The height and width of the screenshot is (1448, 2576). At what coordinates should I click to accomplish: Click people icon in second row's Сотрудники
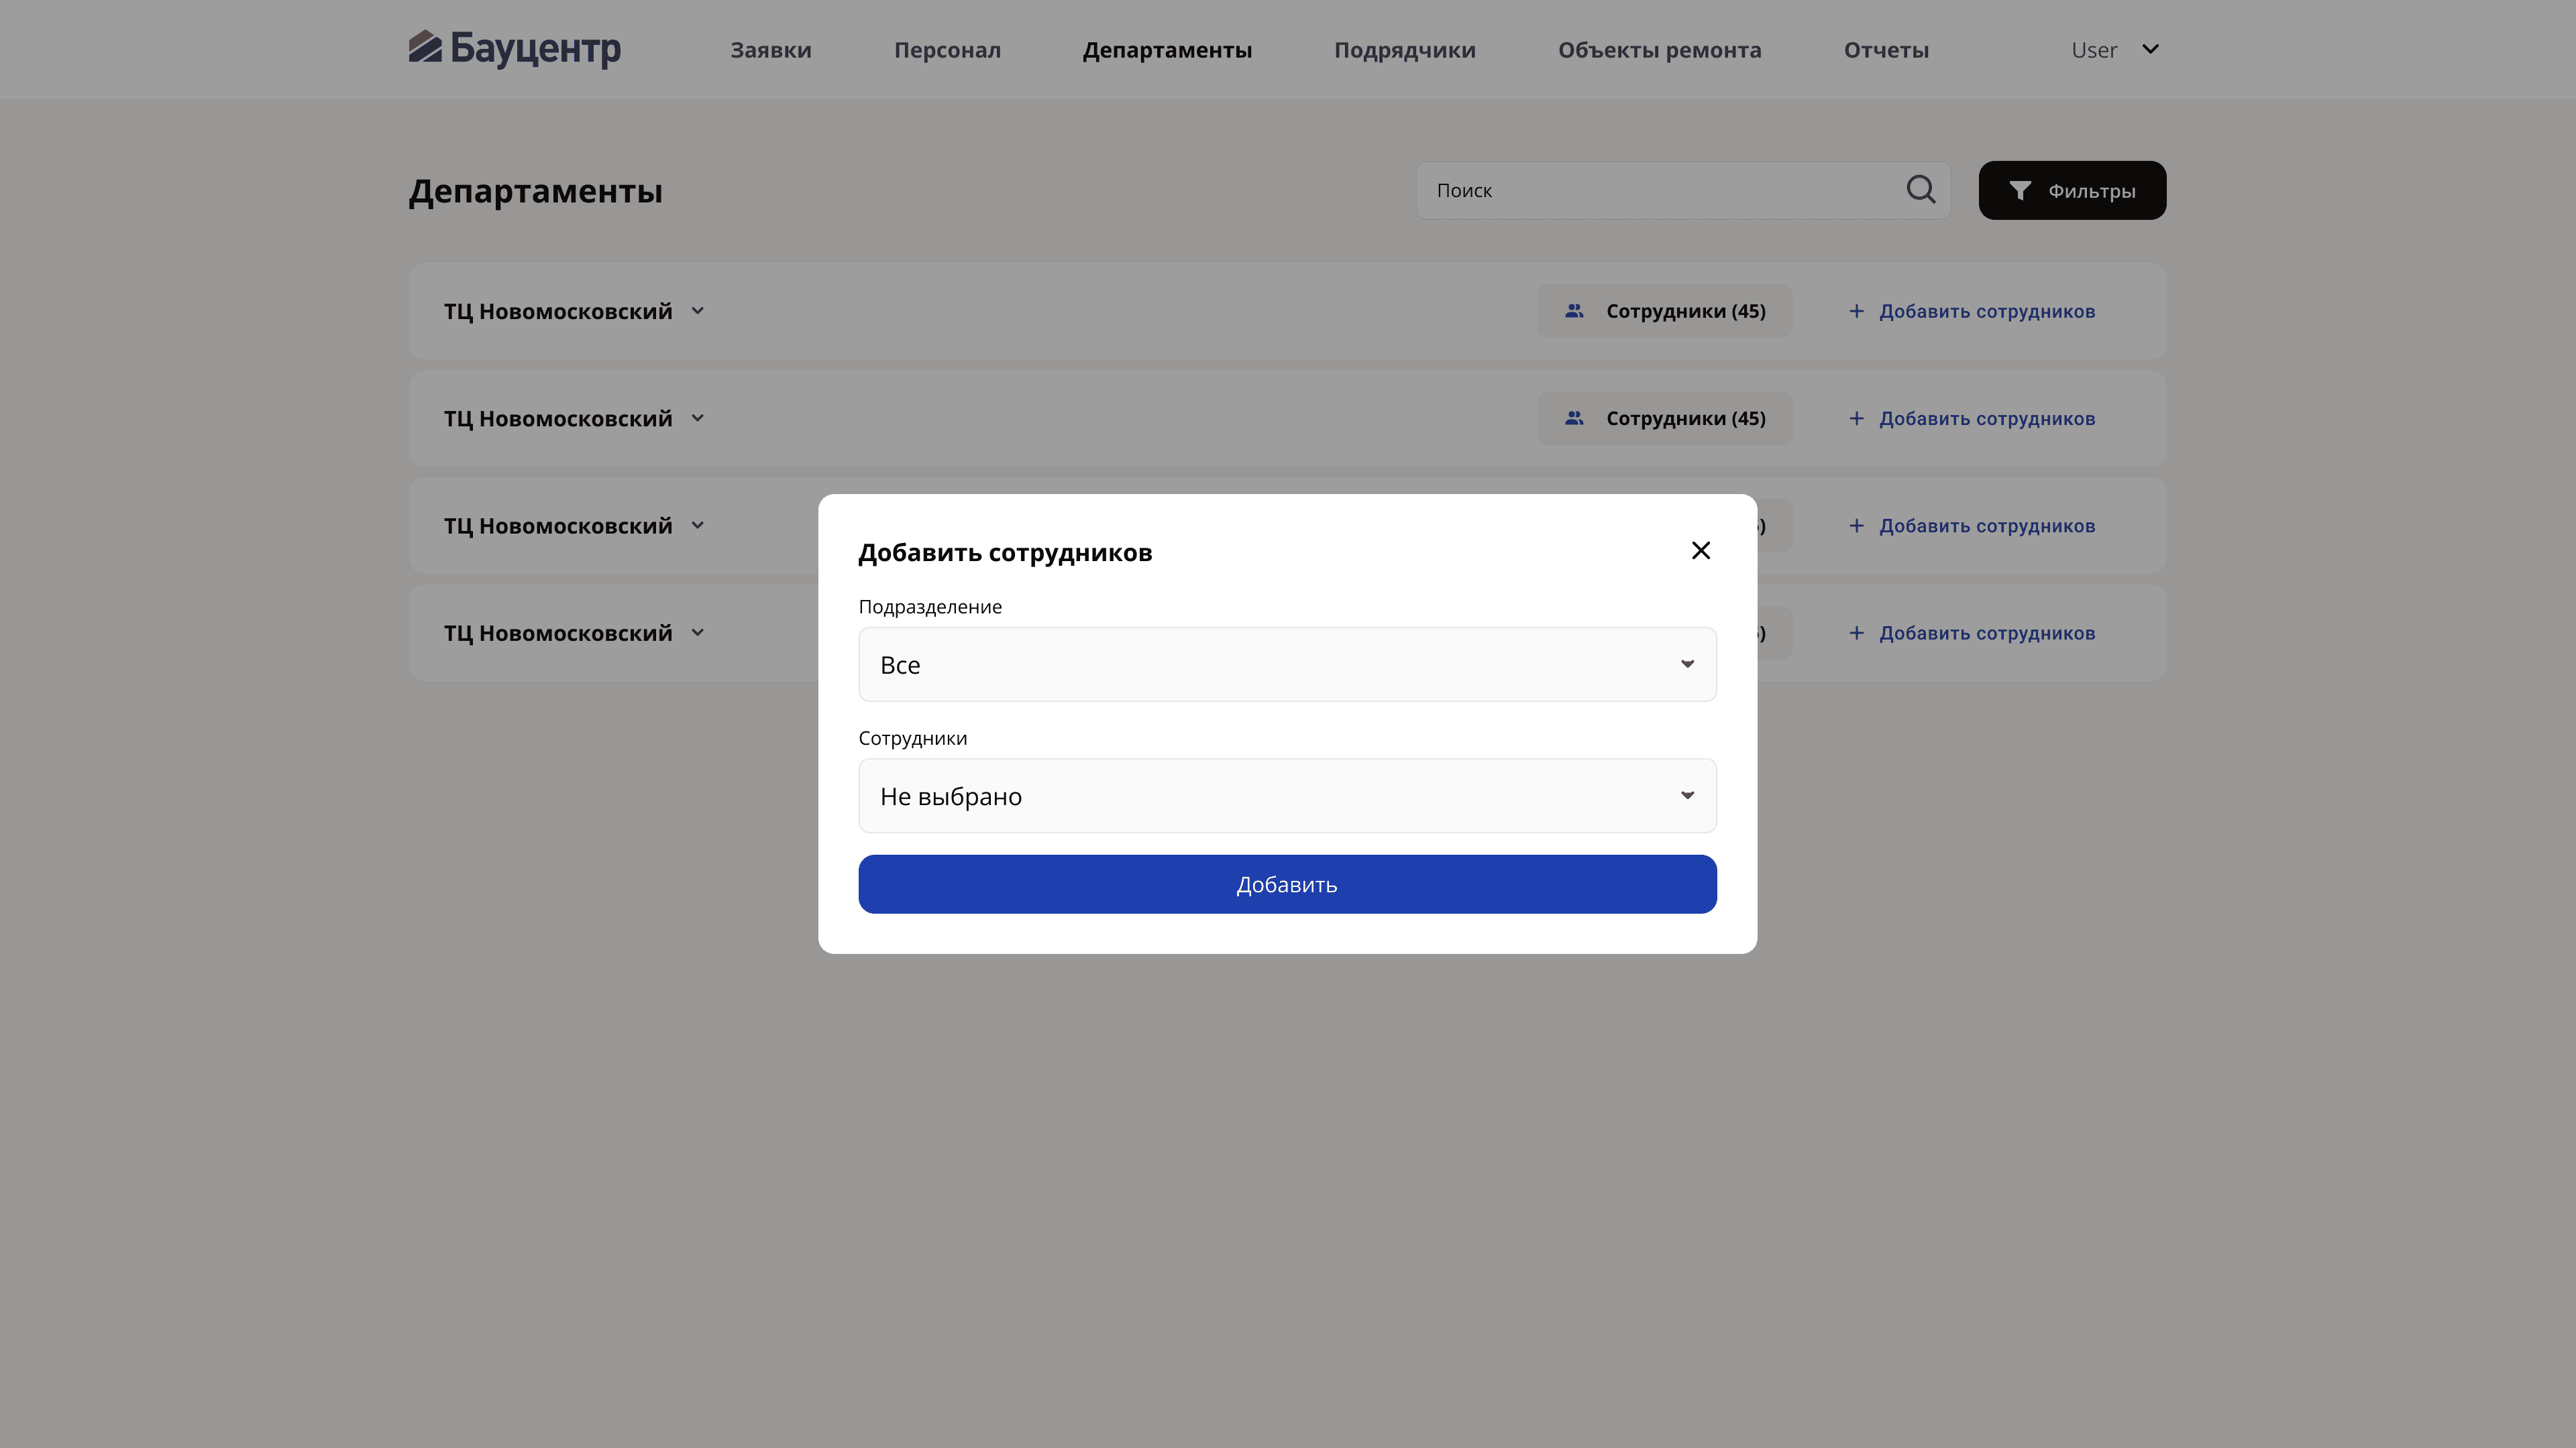pos(1574,419)
